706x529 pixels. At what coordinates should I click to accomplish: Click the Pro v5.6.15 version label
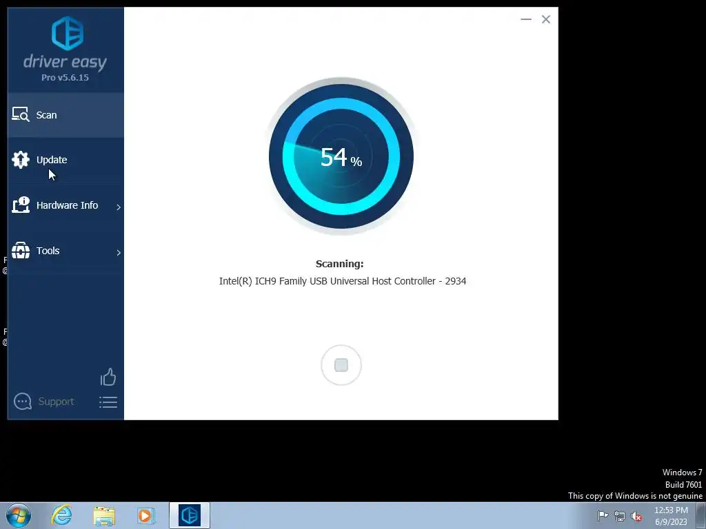click(x=65, y=77)
